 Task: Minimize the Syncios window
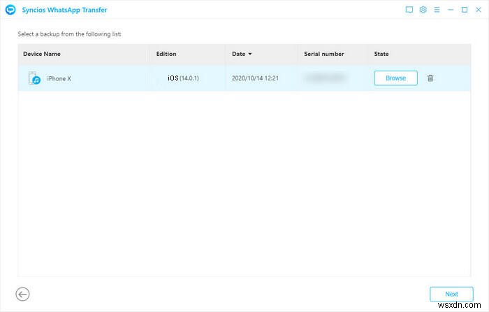451,10
